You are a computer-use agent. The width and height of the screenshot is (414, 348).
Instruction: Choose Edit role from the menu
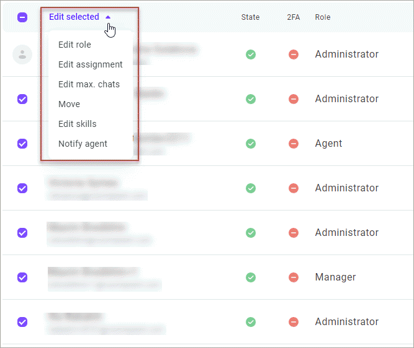point(74,45)
